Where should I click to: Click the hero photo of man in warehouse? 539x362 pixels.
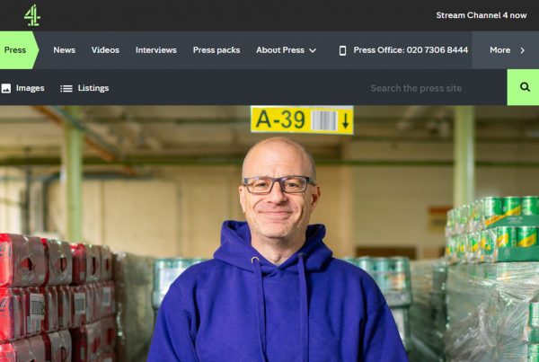(269, 234)
